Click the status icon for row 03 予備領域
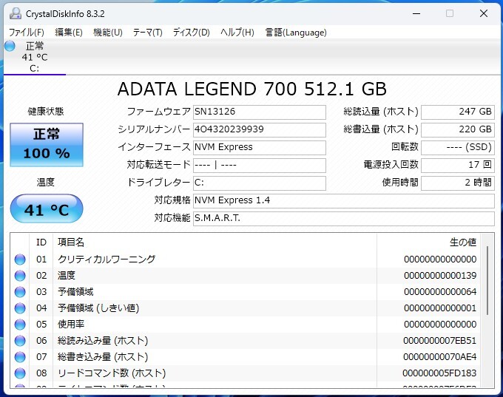This screenshot has width=503, height=397. pos(20,292)
